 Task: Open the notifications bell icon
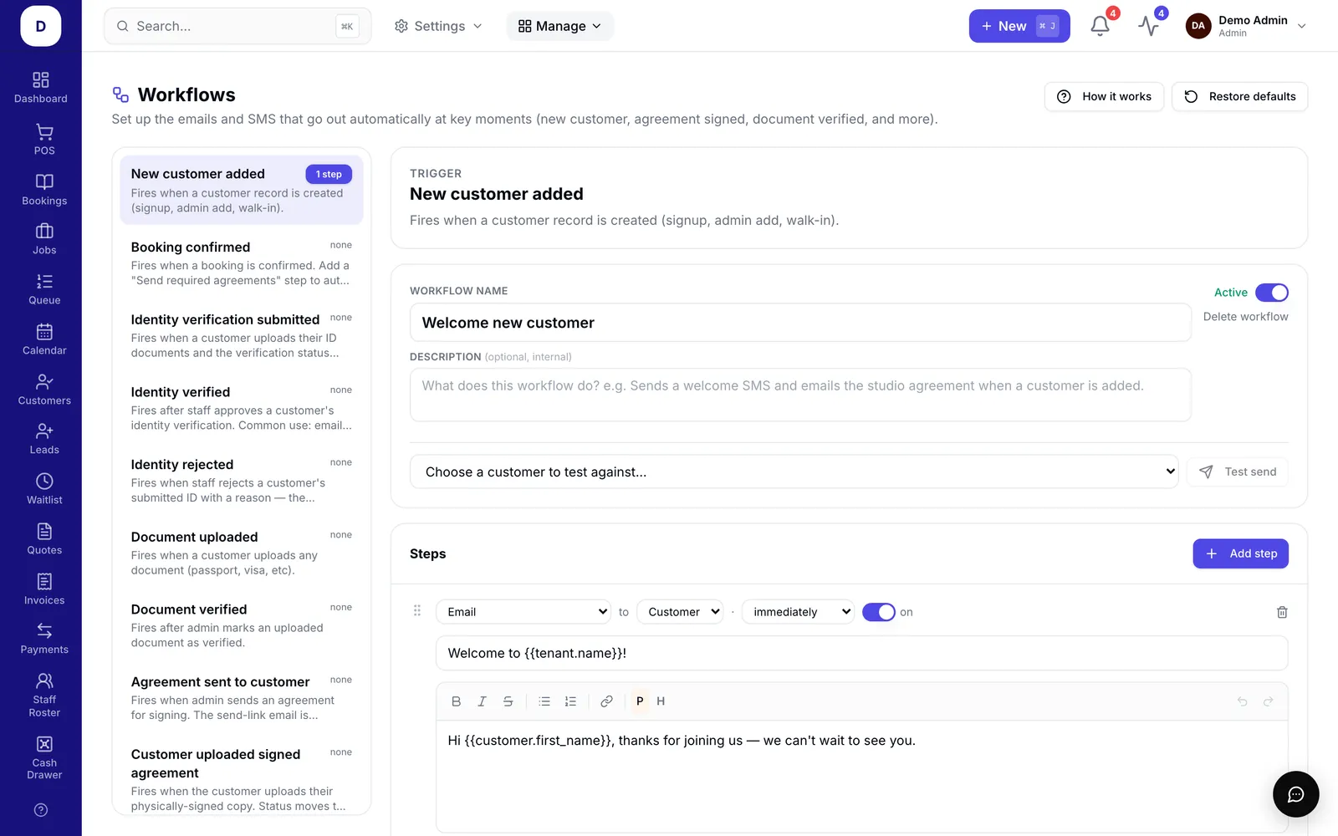coord(1100,26)
